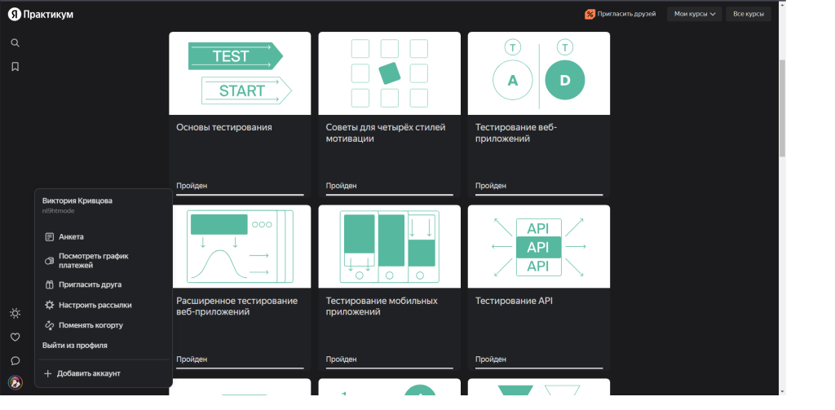This screenshot has height=410, width=835.
Task: Click the gift icon next to Пригласить друга
Action: (x=50, y=284)
